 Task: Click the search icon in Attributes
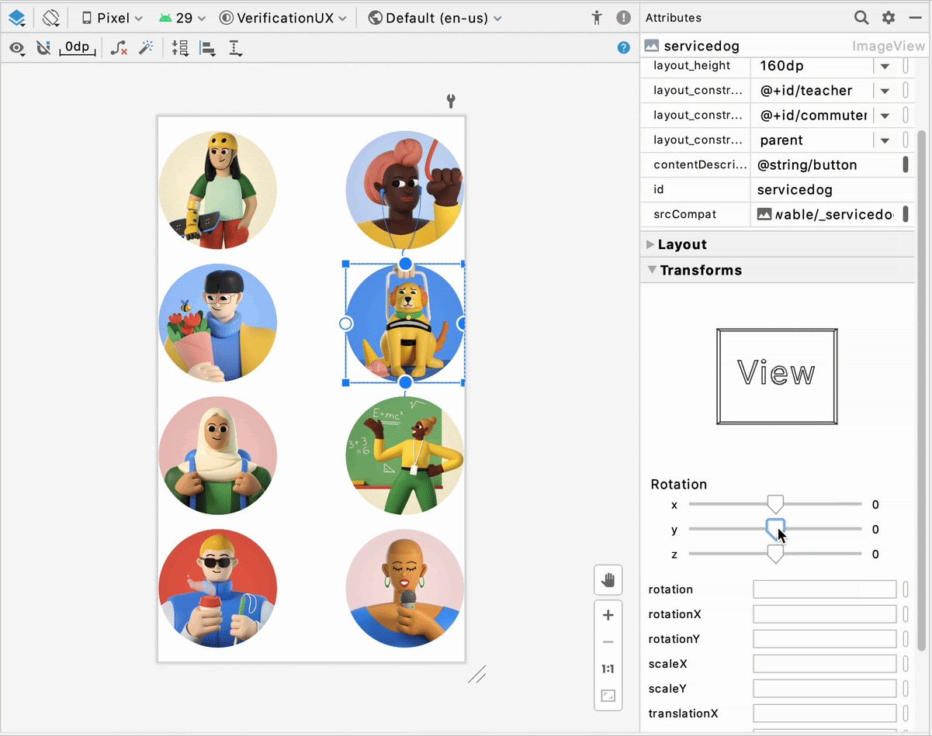[861, 17]
